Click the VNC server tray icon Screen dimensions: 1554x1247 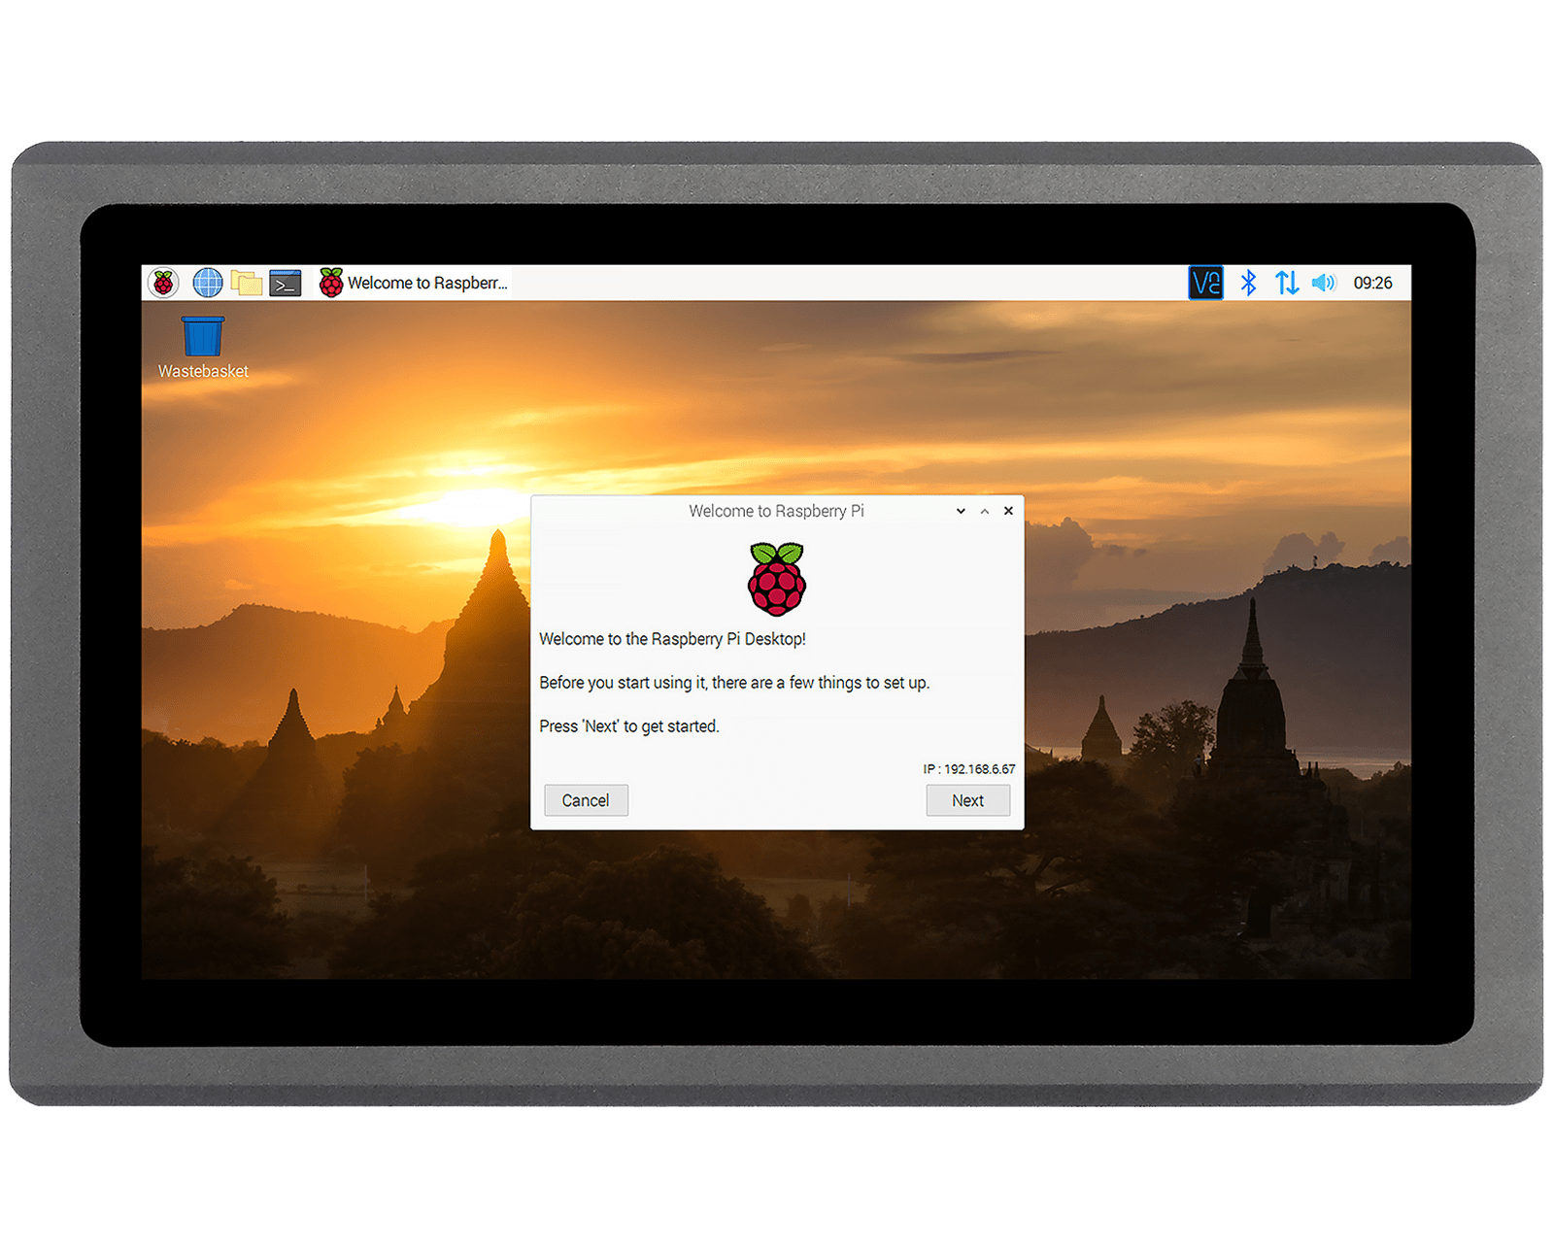click(1205, 283)
